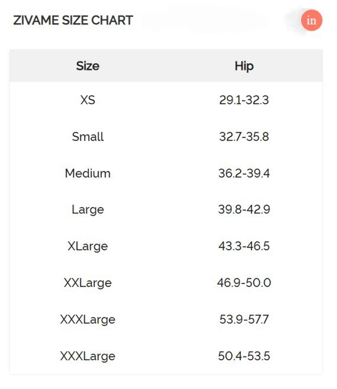Click the Medium size label
This screenshot has height=389, width=337.
pyautogui.click(x=88, y=173)
